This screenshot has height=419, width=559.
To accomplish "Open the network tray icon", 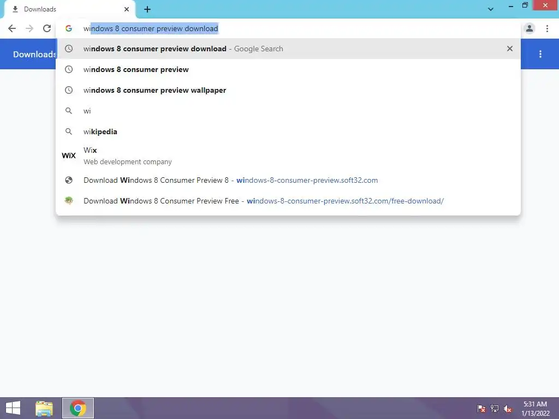I will coord(495,409).
